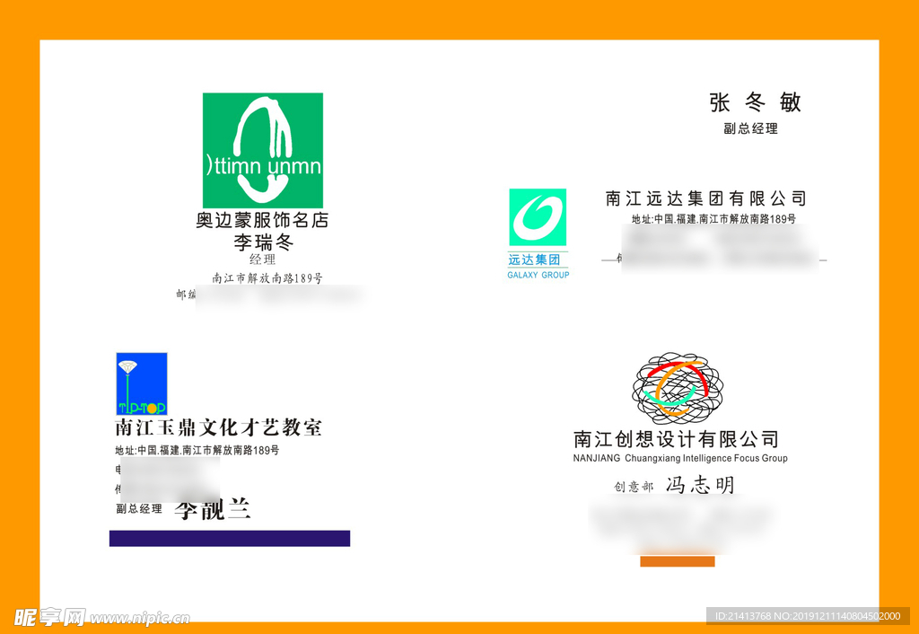The height and width of the screenshot is (634, 919).
Task: Click the 远达集团 caption under the teal logo
Action: pos(534,260)
